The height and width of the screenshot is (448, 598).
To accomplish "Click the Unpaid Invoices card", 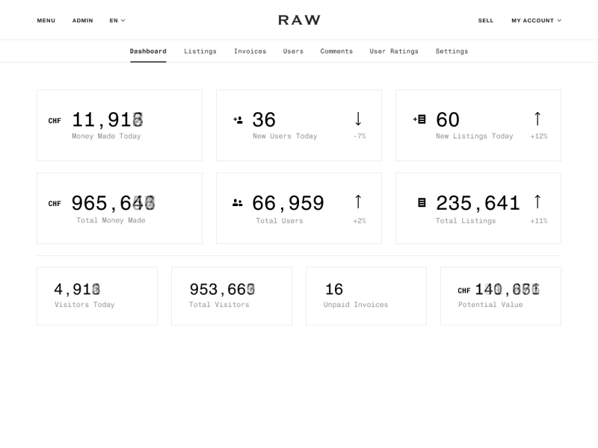I will coord(366,296).
